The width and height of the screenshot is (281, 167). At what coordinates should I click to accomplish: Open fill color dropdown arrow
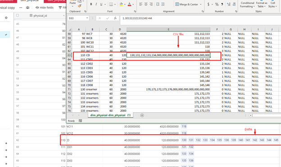125,4
